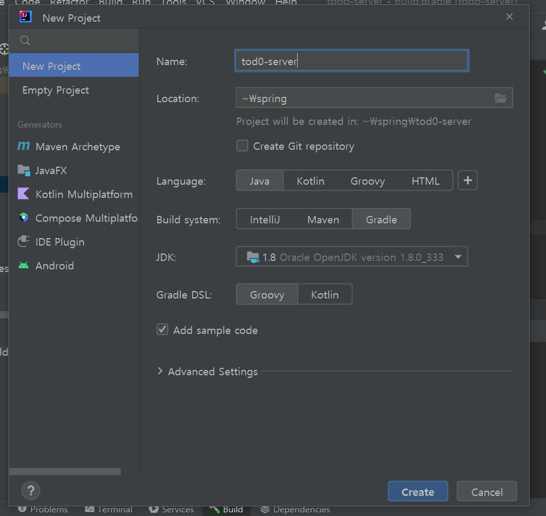The height and width of the screenshot is (516, 546).
Task: Open the Window menu in menu bar
Action: pos(246,3)
